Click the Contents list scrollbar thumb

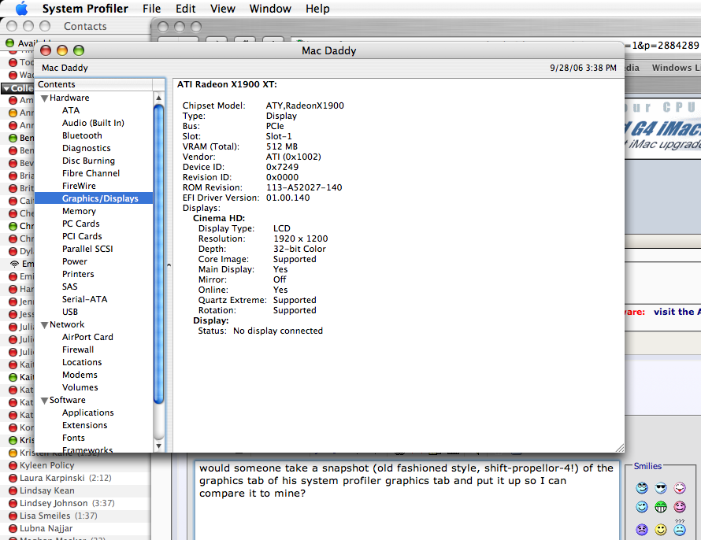[x=158, y=253]
